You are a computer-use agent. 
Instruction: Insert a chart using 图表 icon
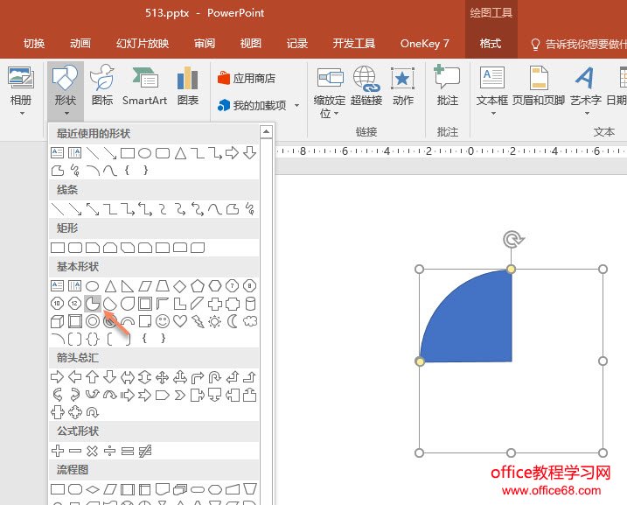188,86
